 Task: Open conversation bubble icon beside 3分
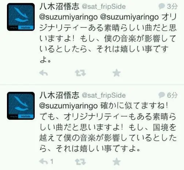(x=162, y=6)
